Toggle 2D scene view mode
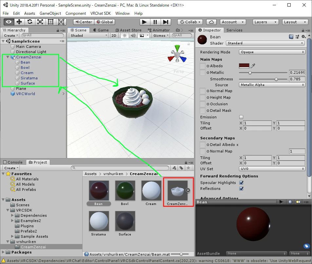 [114, 36]
